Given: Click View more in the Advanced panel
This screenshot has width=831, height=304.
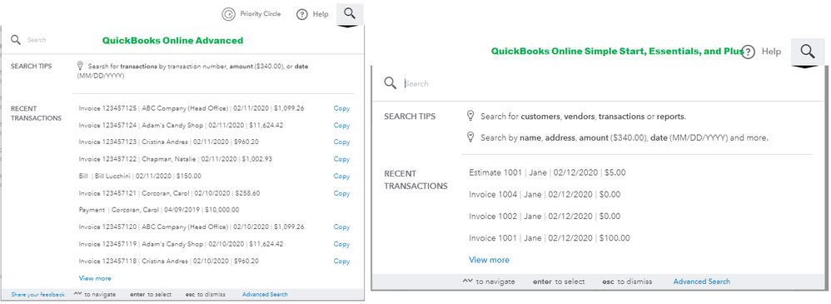Looking at the screenshot, I should click(x=95, y=278).
